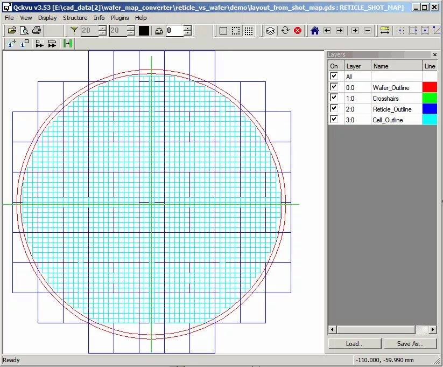Click the Home view icon

[x=315, y=31]
